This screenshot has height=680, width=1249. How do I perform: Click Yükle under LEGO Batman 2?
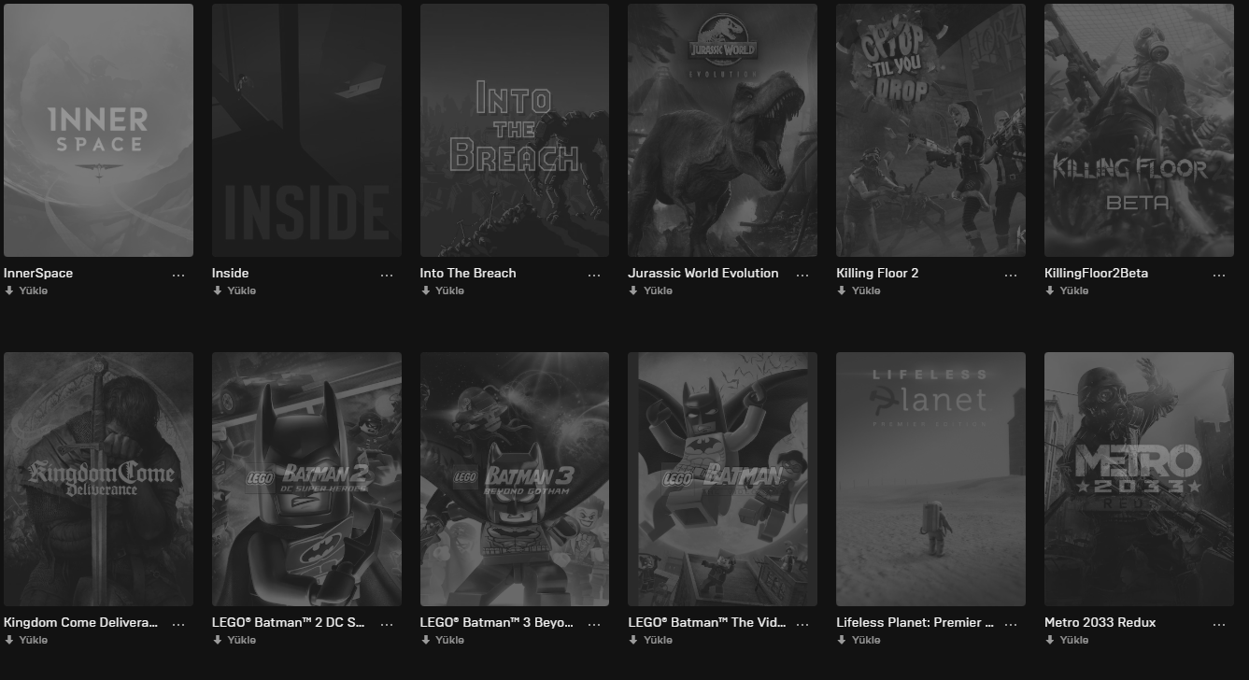234,640
